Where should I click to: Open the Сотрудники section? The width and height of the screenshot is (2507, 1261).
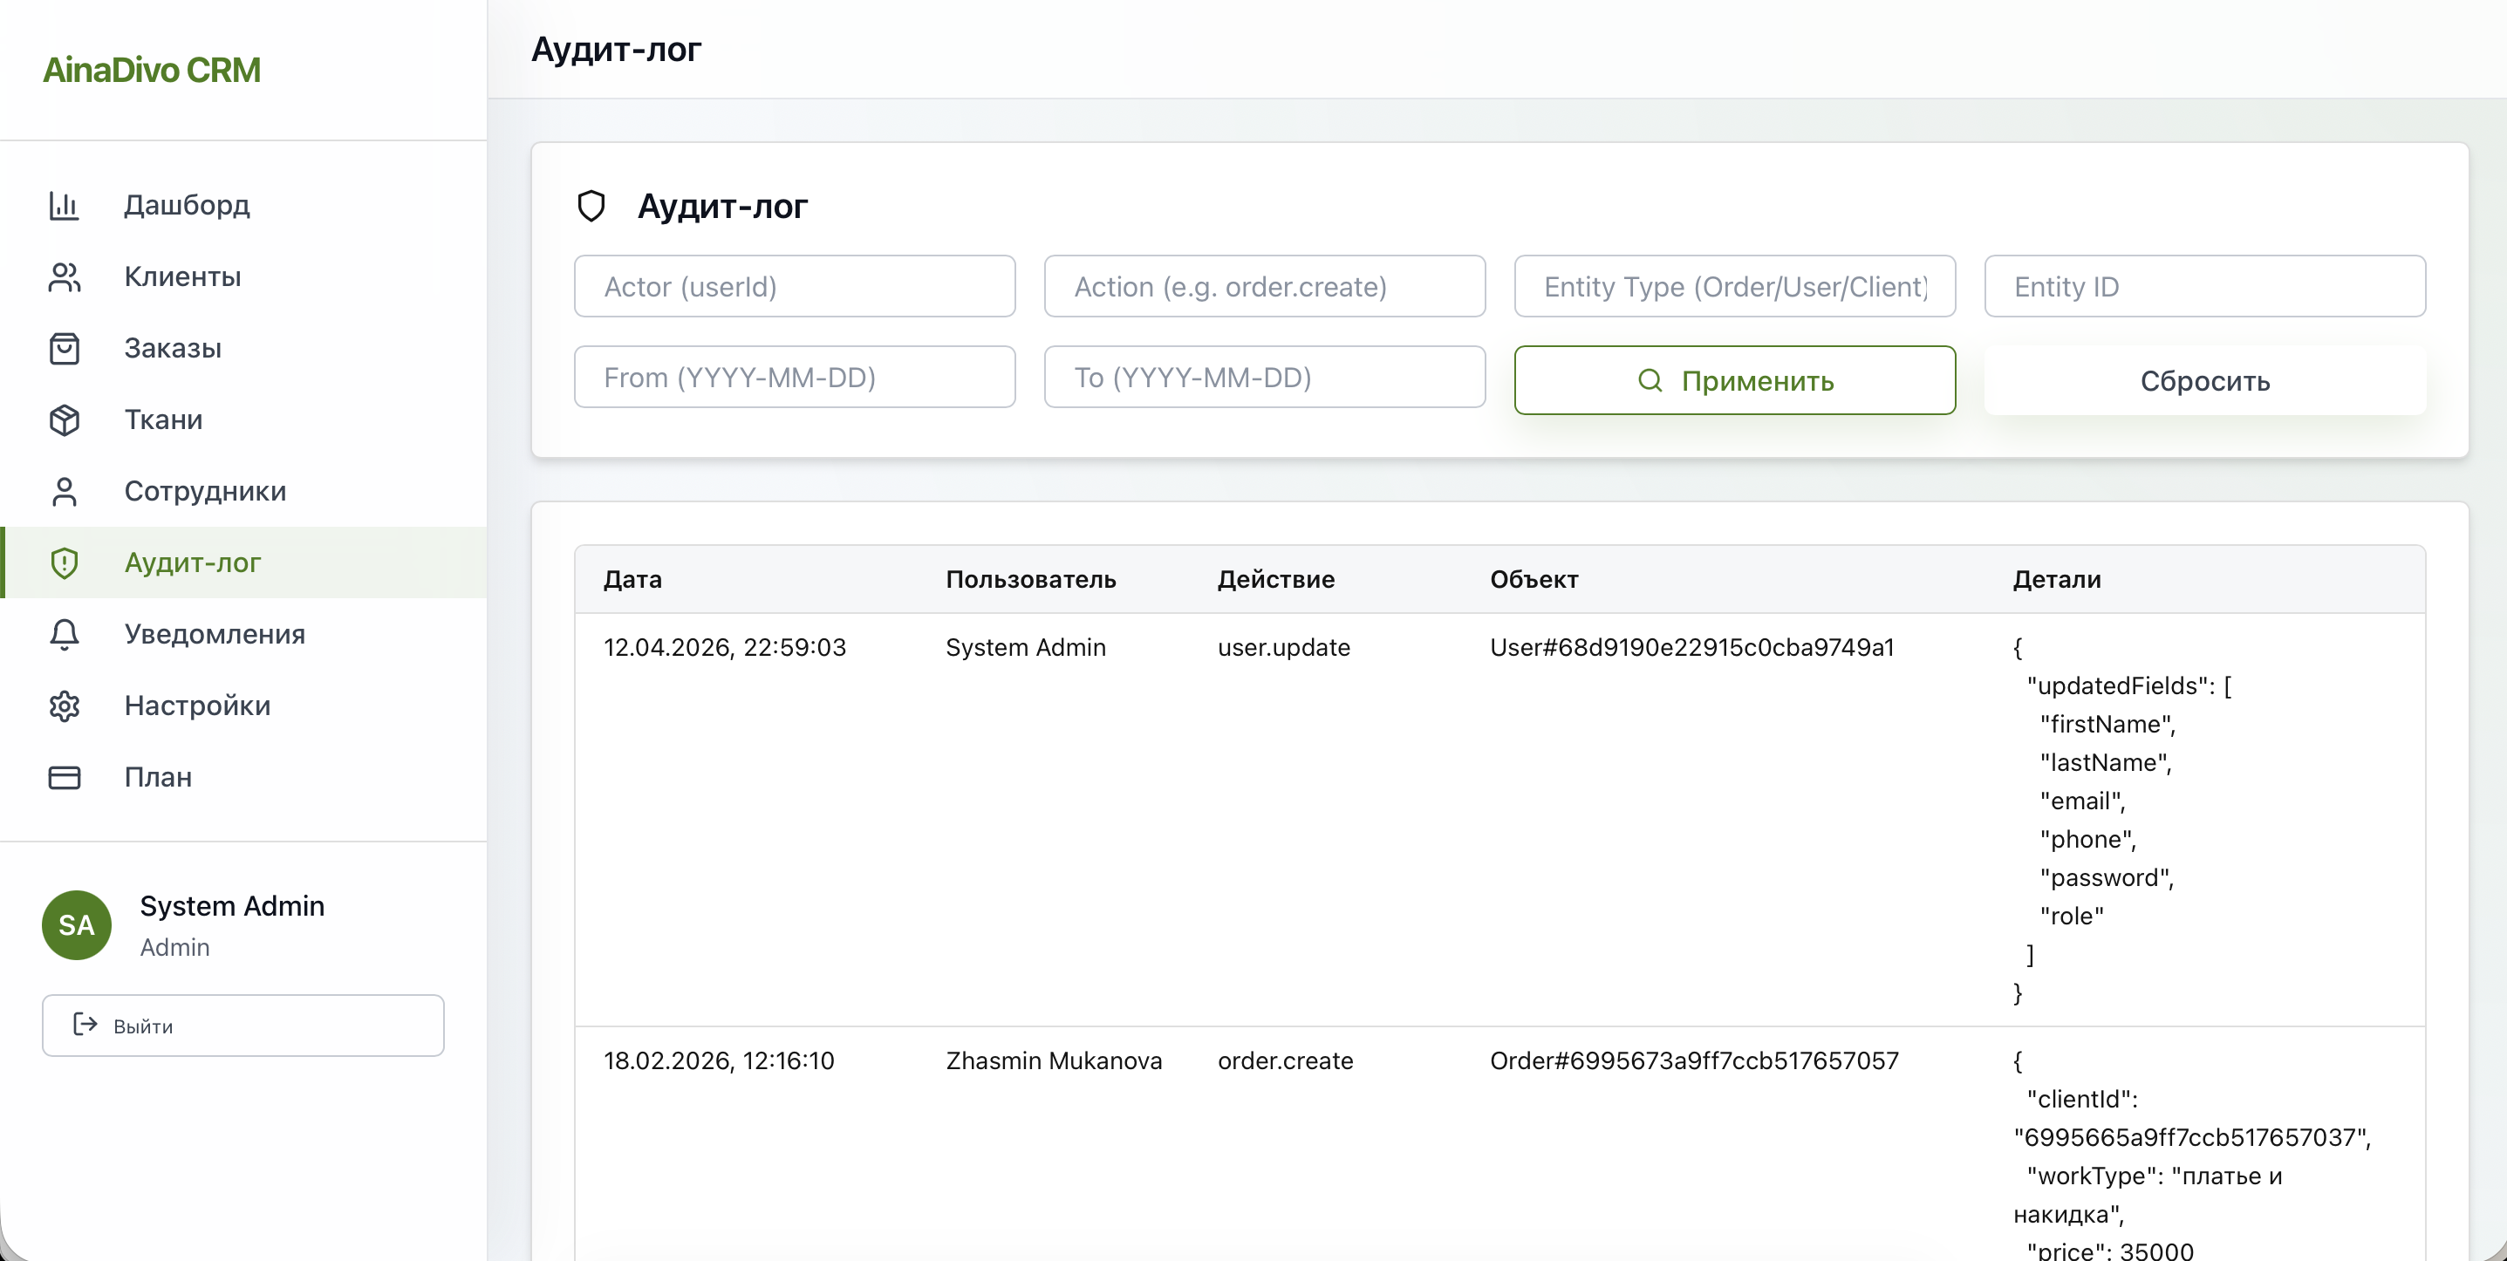243,491
